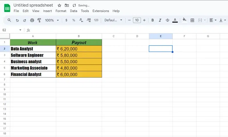Click the Saving sync status icon
Screen dimensions: 228x137
(x=74, y=5)
